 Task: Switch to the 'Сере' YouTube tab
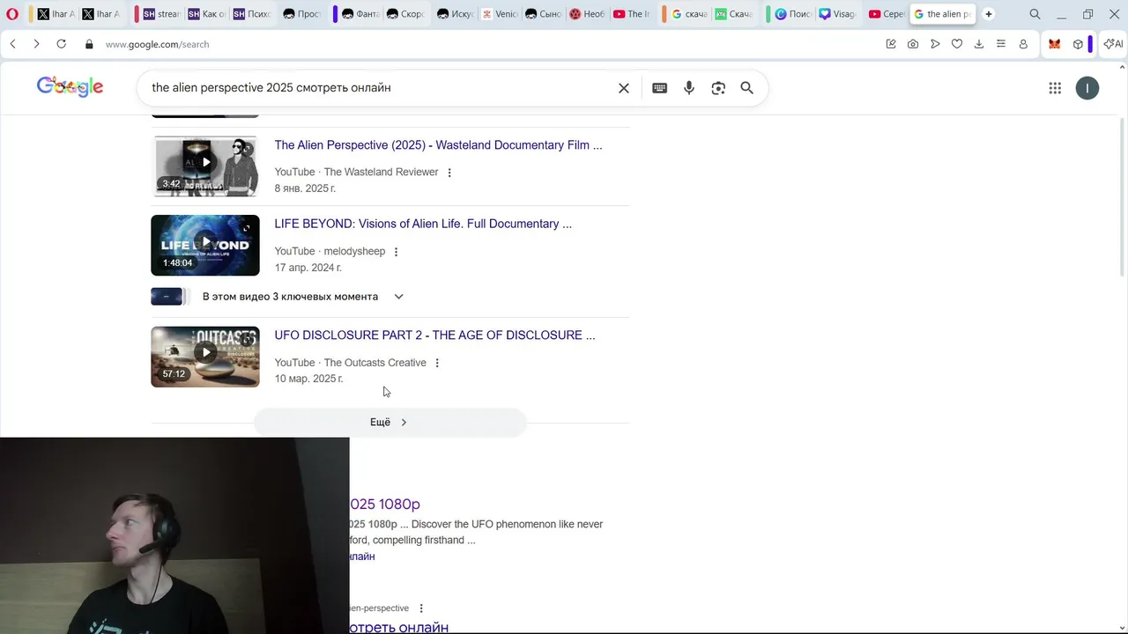[886, 14]
